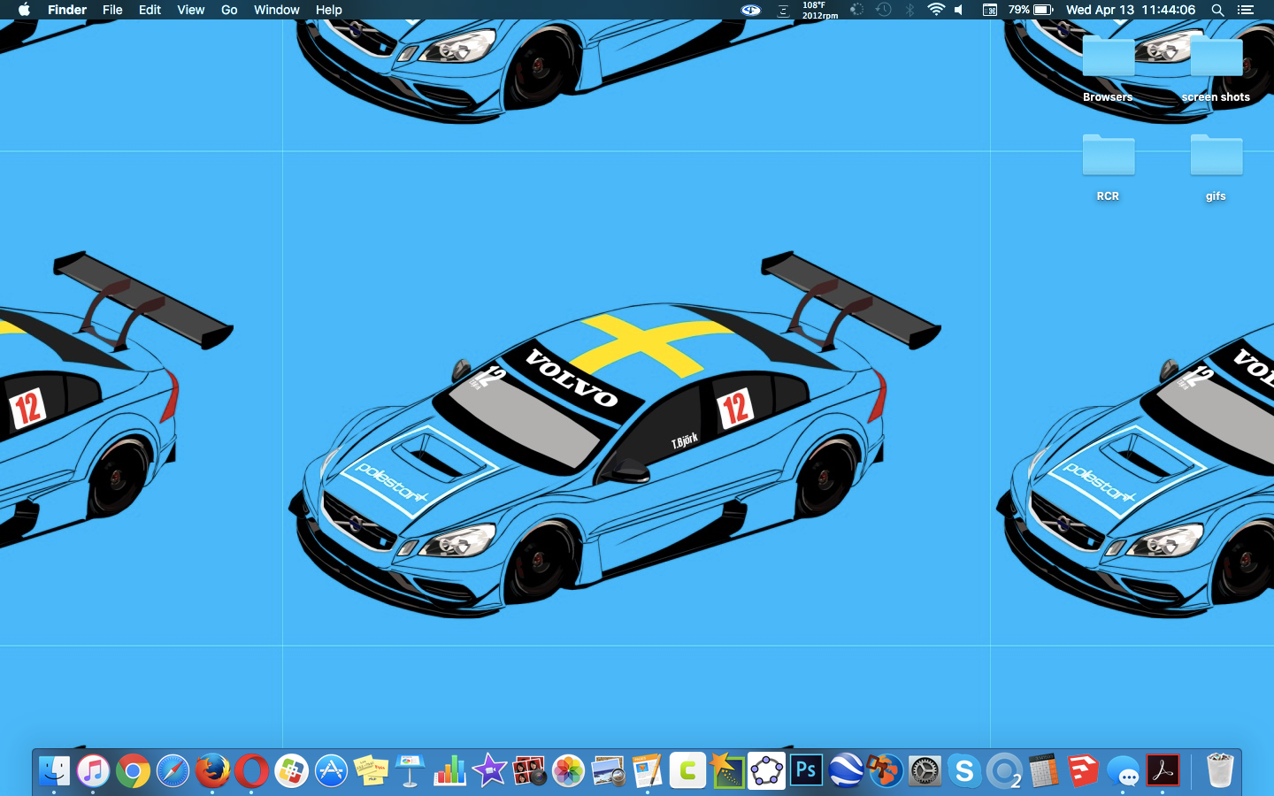This screenshot has height=796, width=1274.
Task: Open the 108°F 2012rpm fan monitor
Action: click(x=819, y=10)
